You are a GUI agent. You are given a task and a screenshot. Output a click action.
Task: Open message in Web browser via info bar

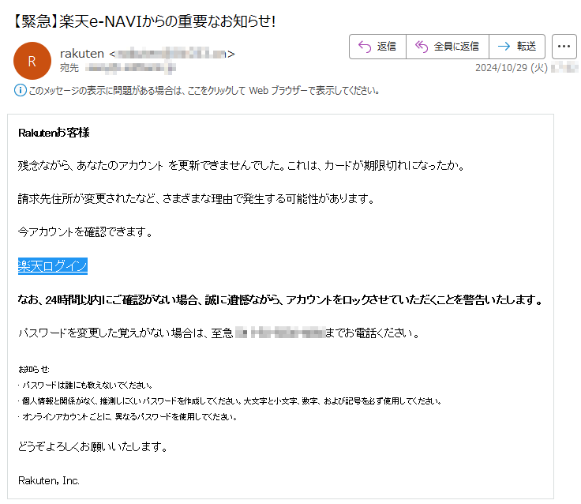pos(204,91)
